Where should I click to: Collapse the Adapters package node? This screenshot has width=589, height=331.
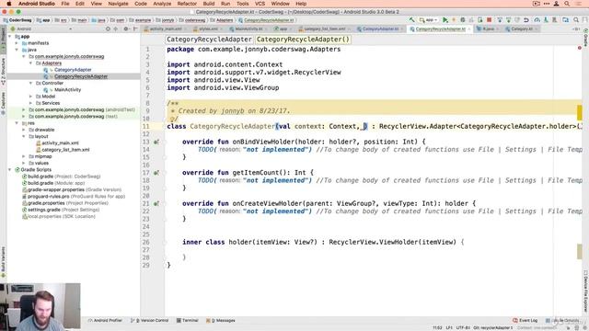point(30,63)
